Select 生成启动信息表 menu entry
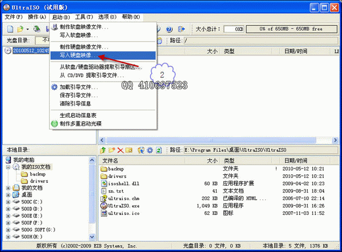The image size is (342, 252). [103, 115]
